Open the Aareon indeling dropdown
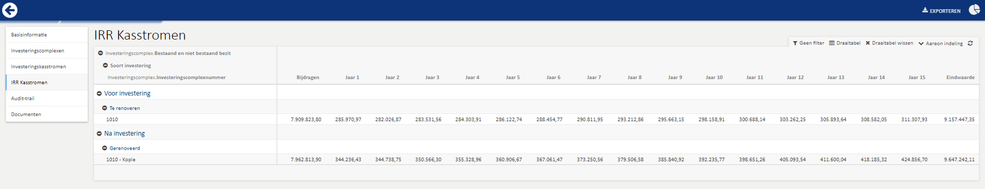 pyautogui.click(x=940, y=44)
